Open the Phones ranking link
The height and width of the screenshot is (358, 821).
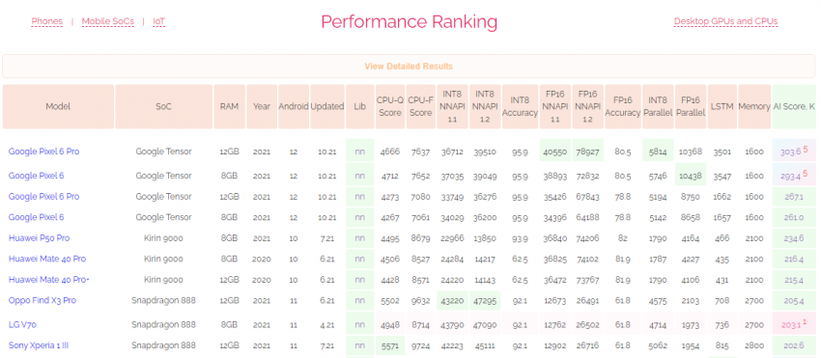[x=47, y=21]
